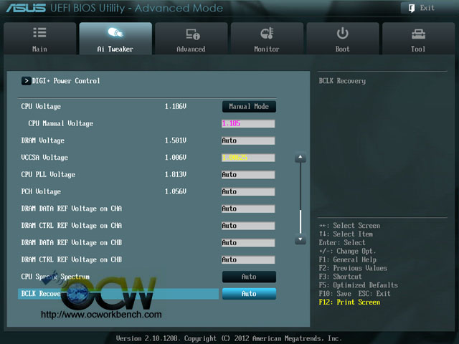The image size is (459, 344).
Task: Click the 1.186V CPU voltage reading
Action: point(175,107)
